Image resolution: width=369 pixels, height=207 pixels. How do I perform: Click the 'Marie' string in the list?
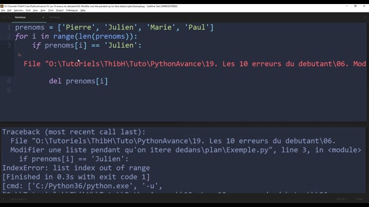click(161, 28)
